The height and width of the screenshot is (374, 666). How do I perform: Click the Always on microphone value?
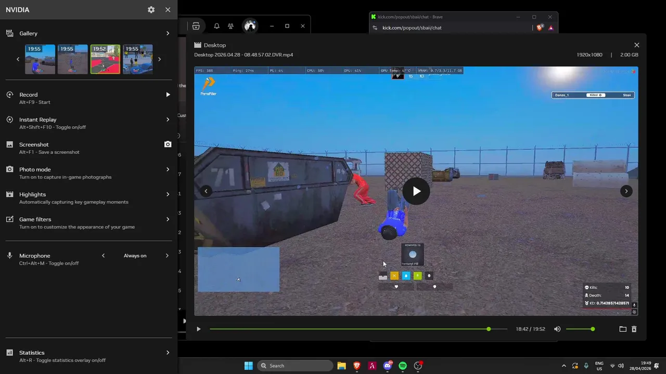pos(135,256)
